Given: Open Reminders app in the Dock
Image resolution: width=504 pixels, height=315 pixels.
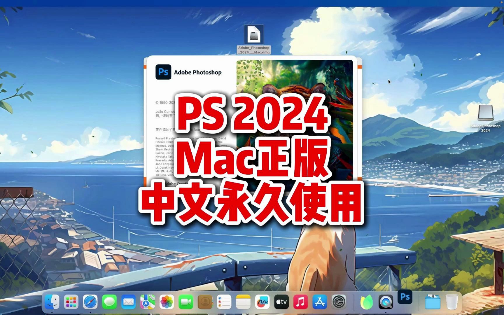Looking at the screenshot, I should (x=224, y=302).
